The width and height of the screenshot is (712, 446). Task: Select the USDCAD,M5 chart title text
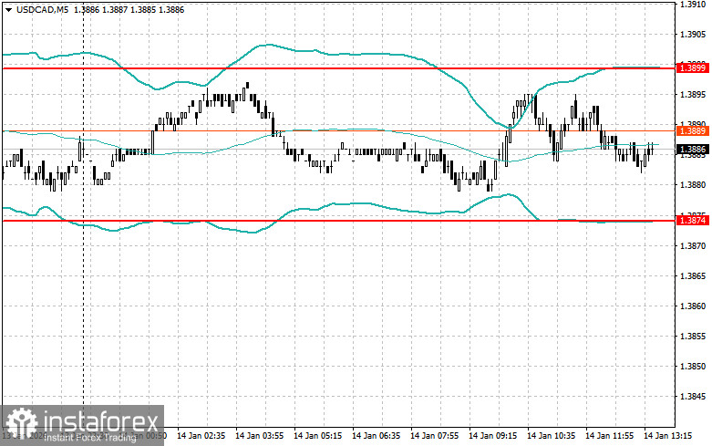tap(43, 9)
